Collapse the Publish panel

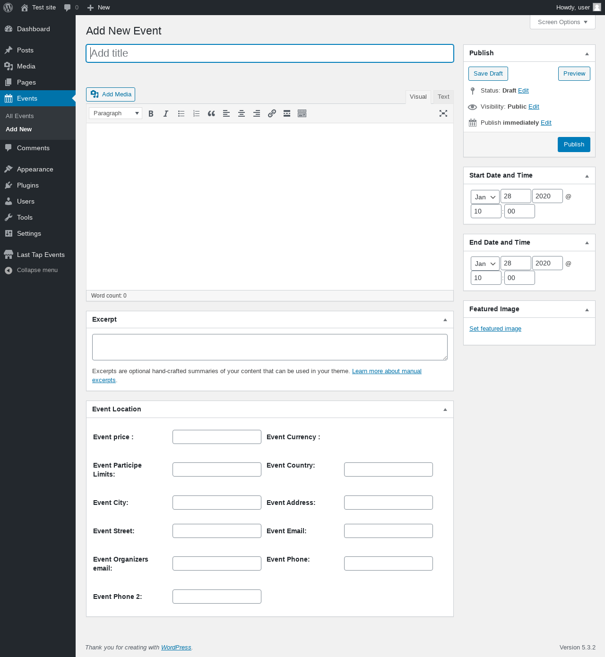(587, 53)
